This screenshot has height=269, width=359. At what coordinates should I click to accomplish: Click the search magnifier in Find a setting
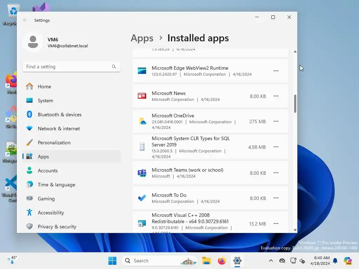pyautogui.click(x=114, y=67)
